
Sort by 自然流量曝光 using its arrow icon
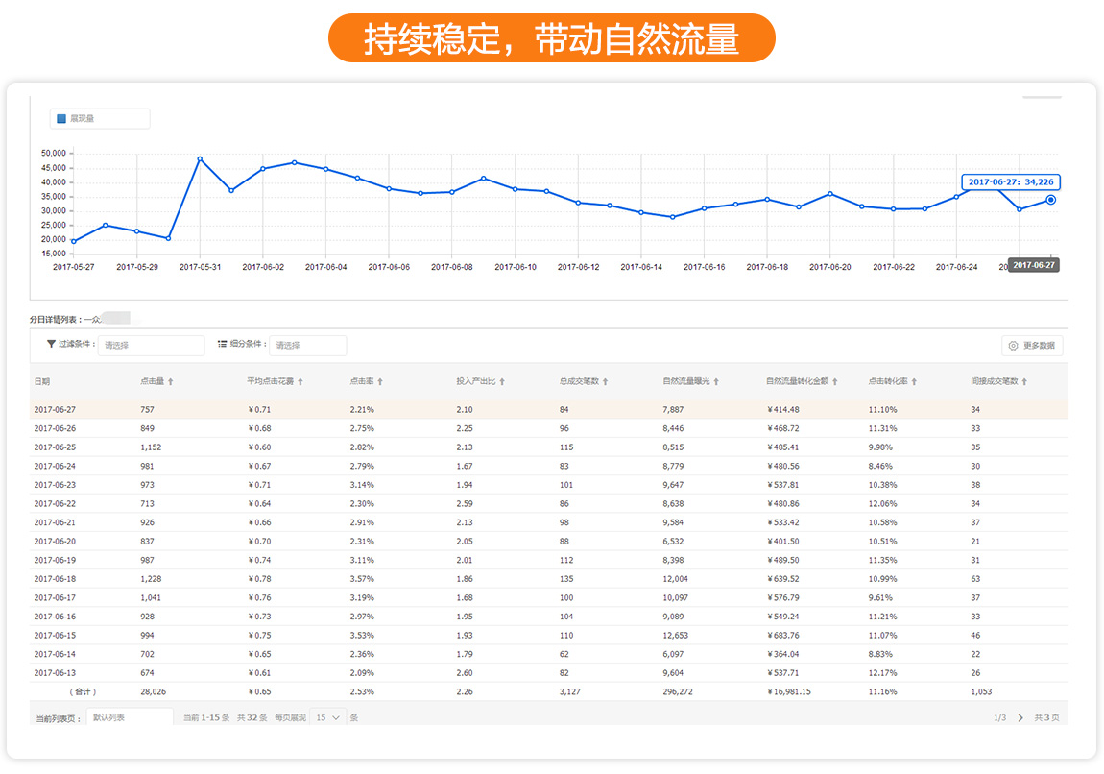click(x=716, y=381)
